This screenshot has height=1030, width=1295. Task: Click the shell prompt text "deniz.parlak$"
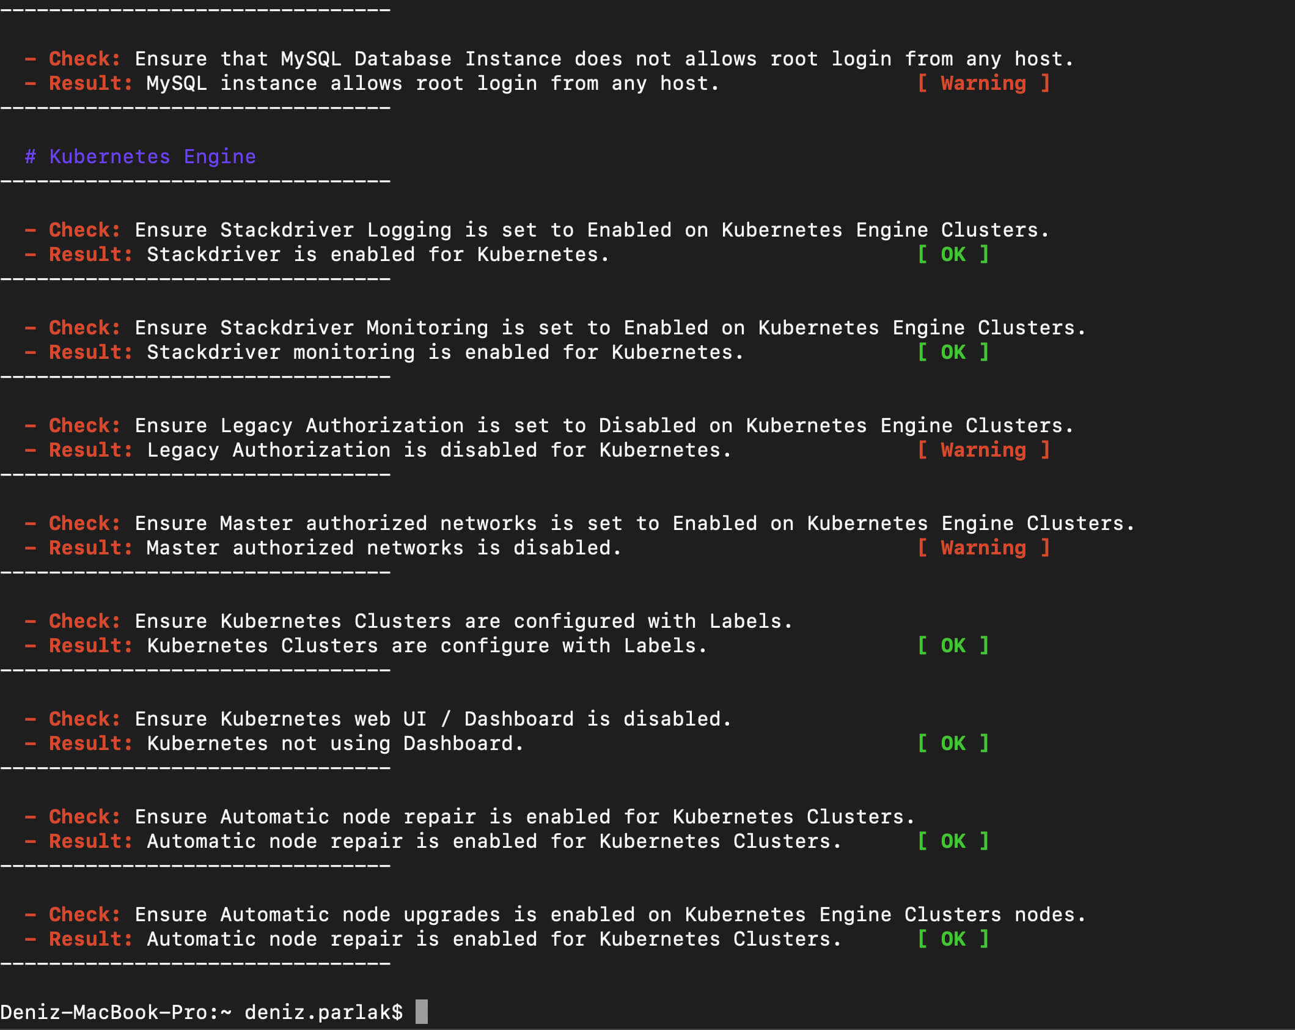click(x=323, y=1012)
